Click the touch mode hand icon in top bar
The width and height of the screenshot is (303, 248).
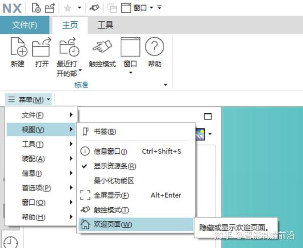point(94,8)
